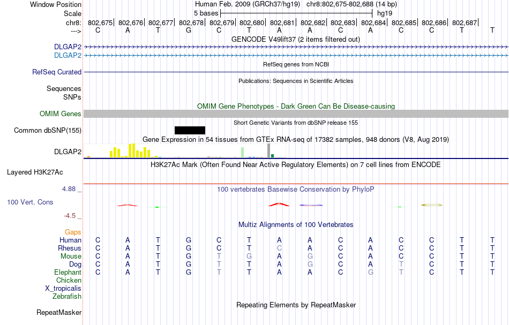Click the -4.5 PhyloP lower scale value
Image resolution: width=509 pixels, height=325 pixels.
coord(70,216)
